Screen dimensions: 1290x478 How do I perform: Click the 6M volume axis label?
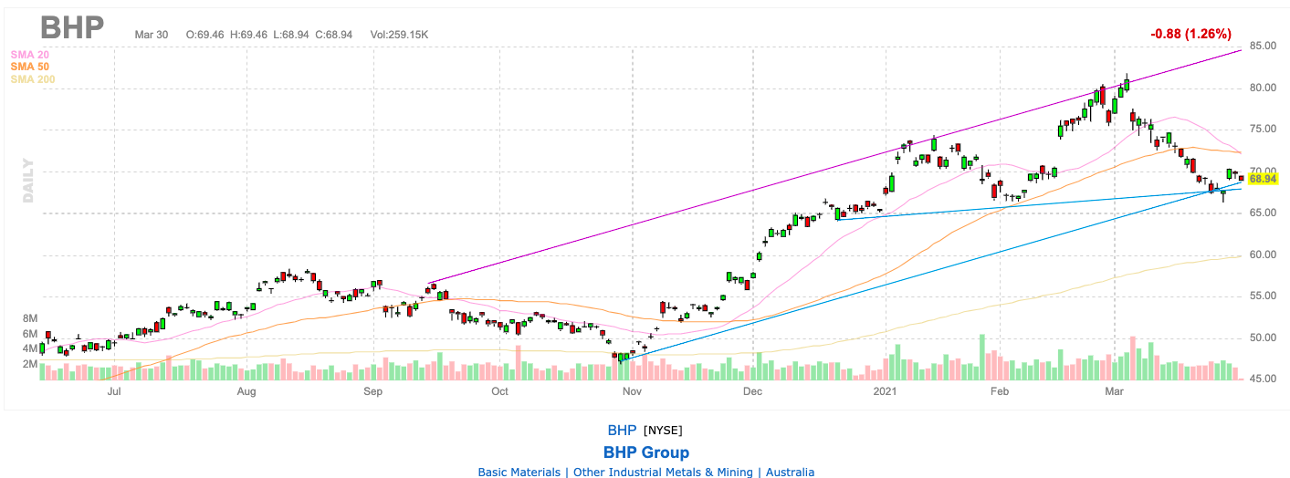[30, 334]
